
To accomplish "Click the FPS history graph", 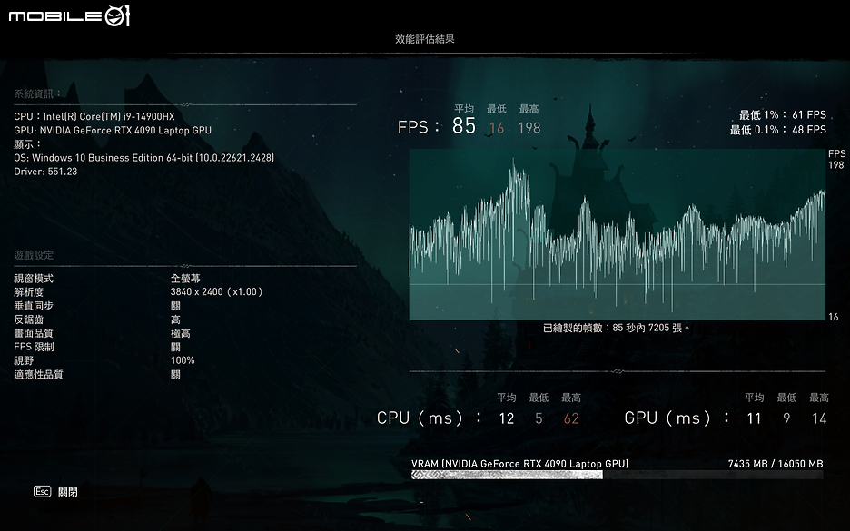I will 617,234.
